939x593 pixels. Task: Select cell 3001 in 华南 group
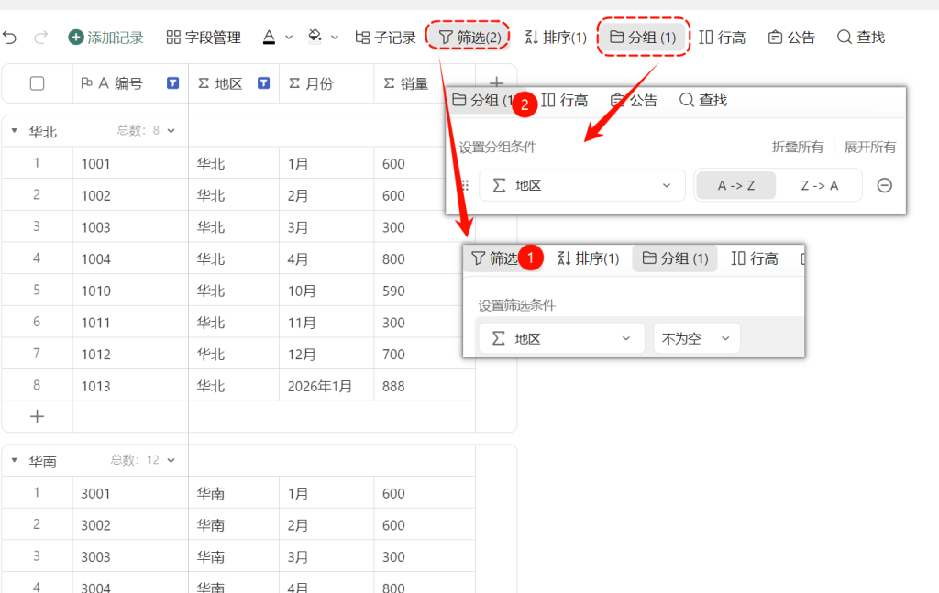tap(130, 493)
